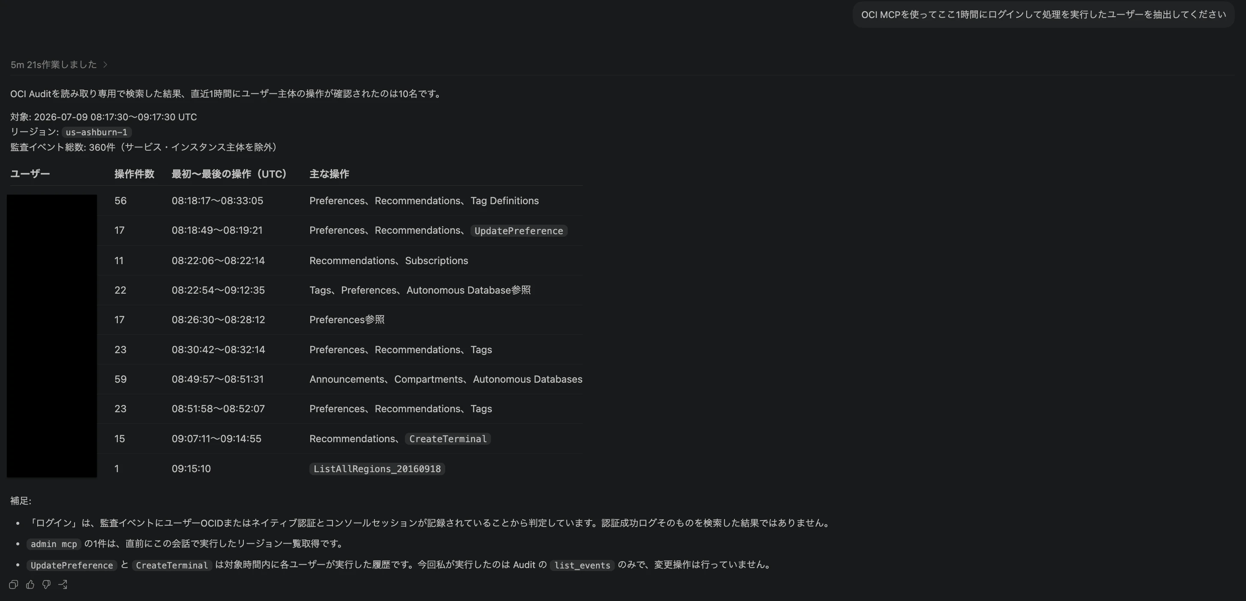The height and width of the screenshot is (601, 1246).
Task: Click the time range 08:26:30〜08:28:12
Action: (x=218, y=319)
